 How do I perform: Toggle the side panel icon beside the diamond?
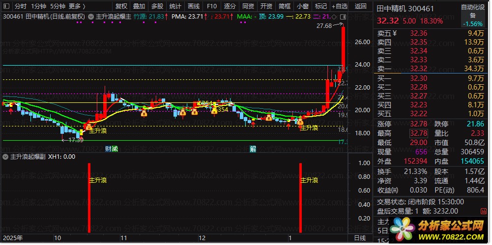coord(343,17)
